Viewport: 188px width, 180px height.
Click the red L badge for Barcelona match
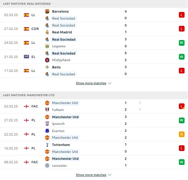tap(181, 15)
